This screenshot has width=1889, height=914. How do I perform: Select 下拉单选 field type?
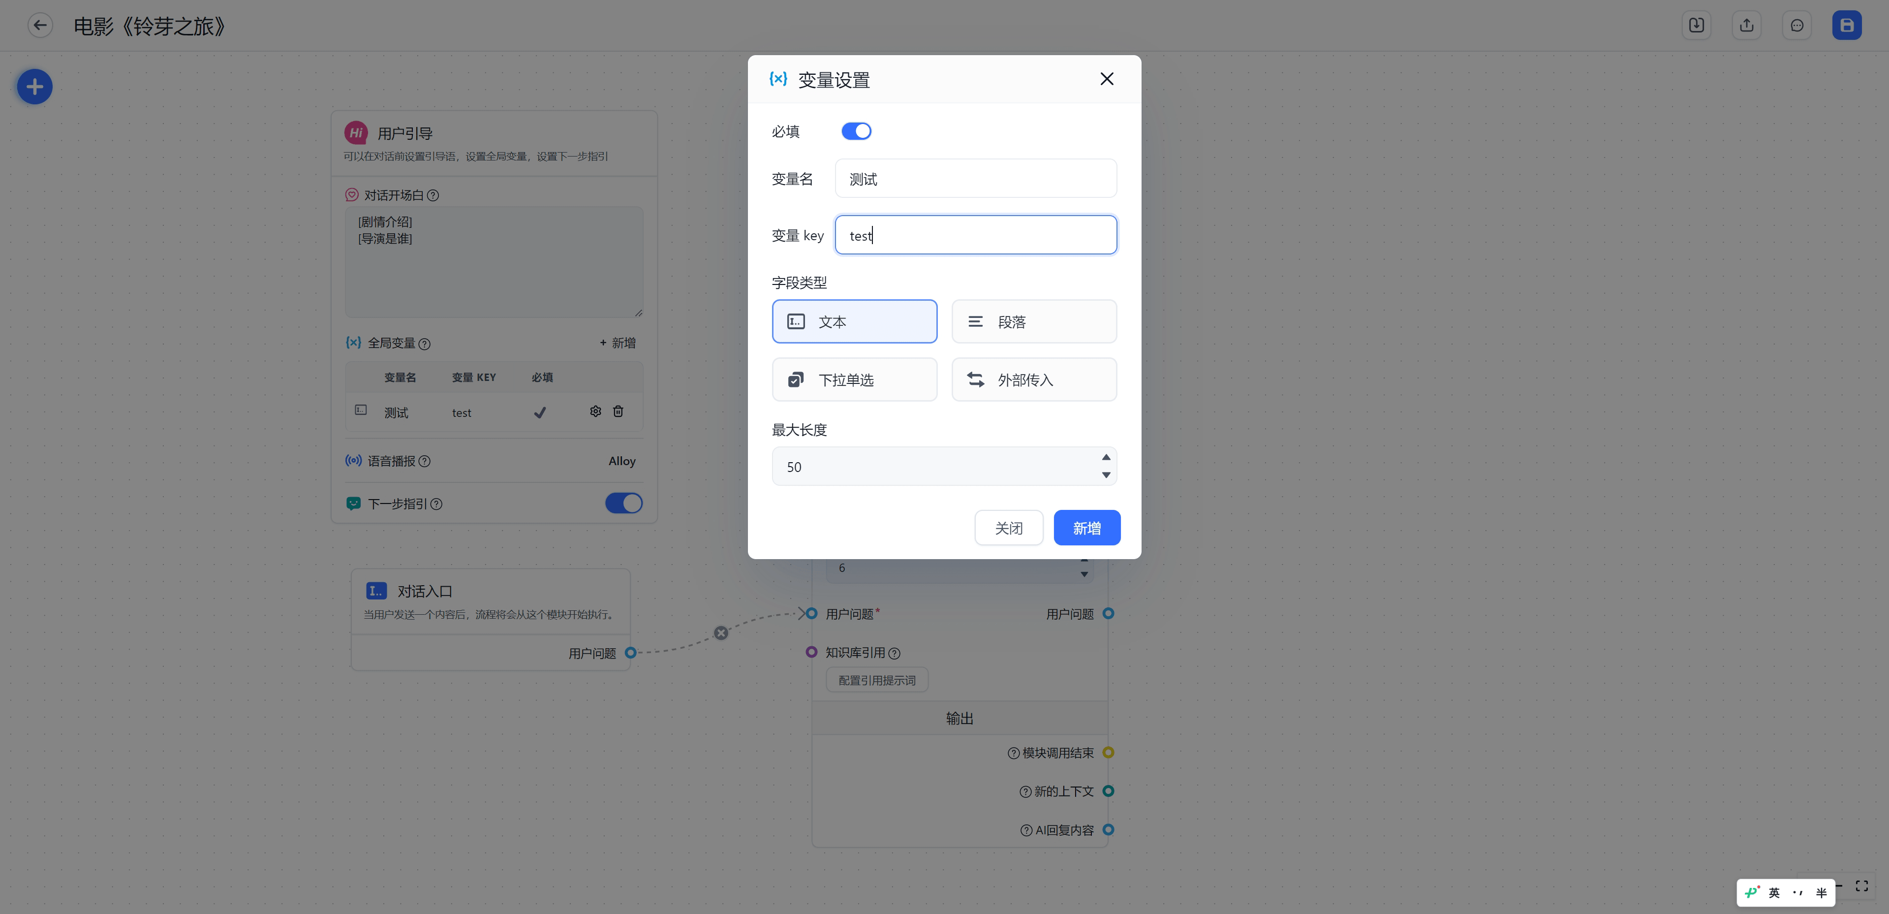[x=854, y=379]
